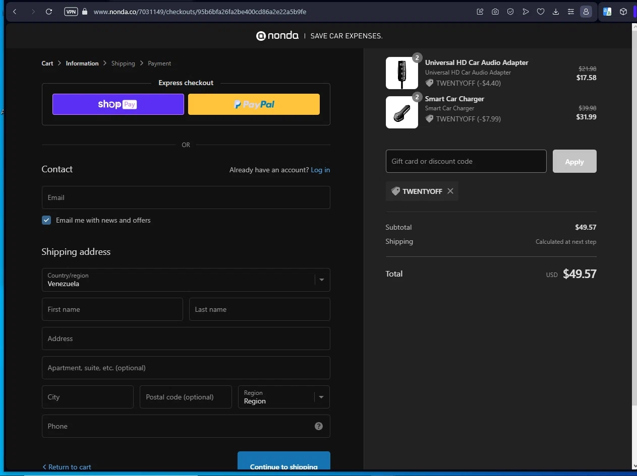Pay with Shop Pay express checkout
Screen dimensions: 637x476
[118, 104]
